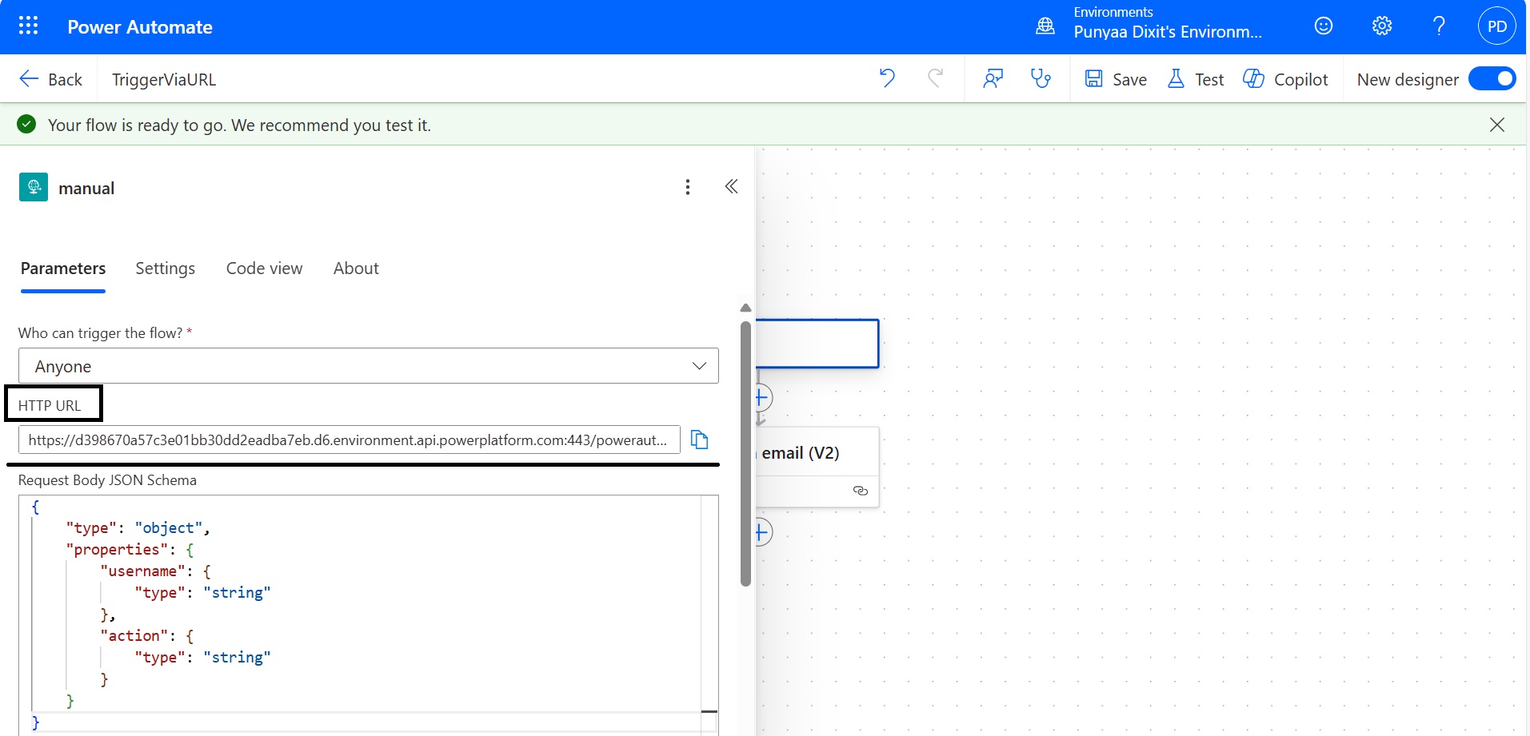The image size is (1530, 736).
Task: Click the Test button
Action: (1196, 79)
